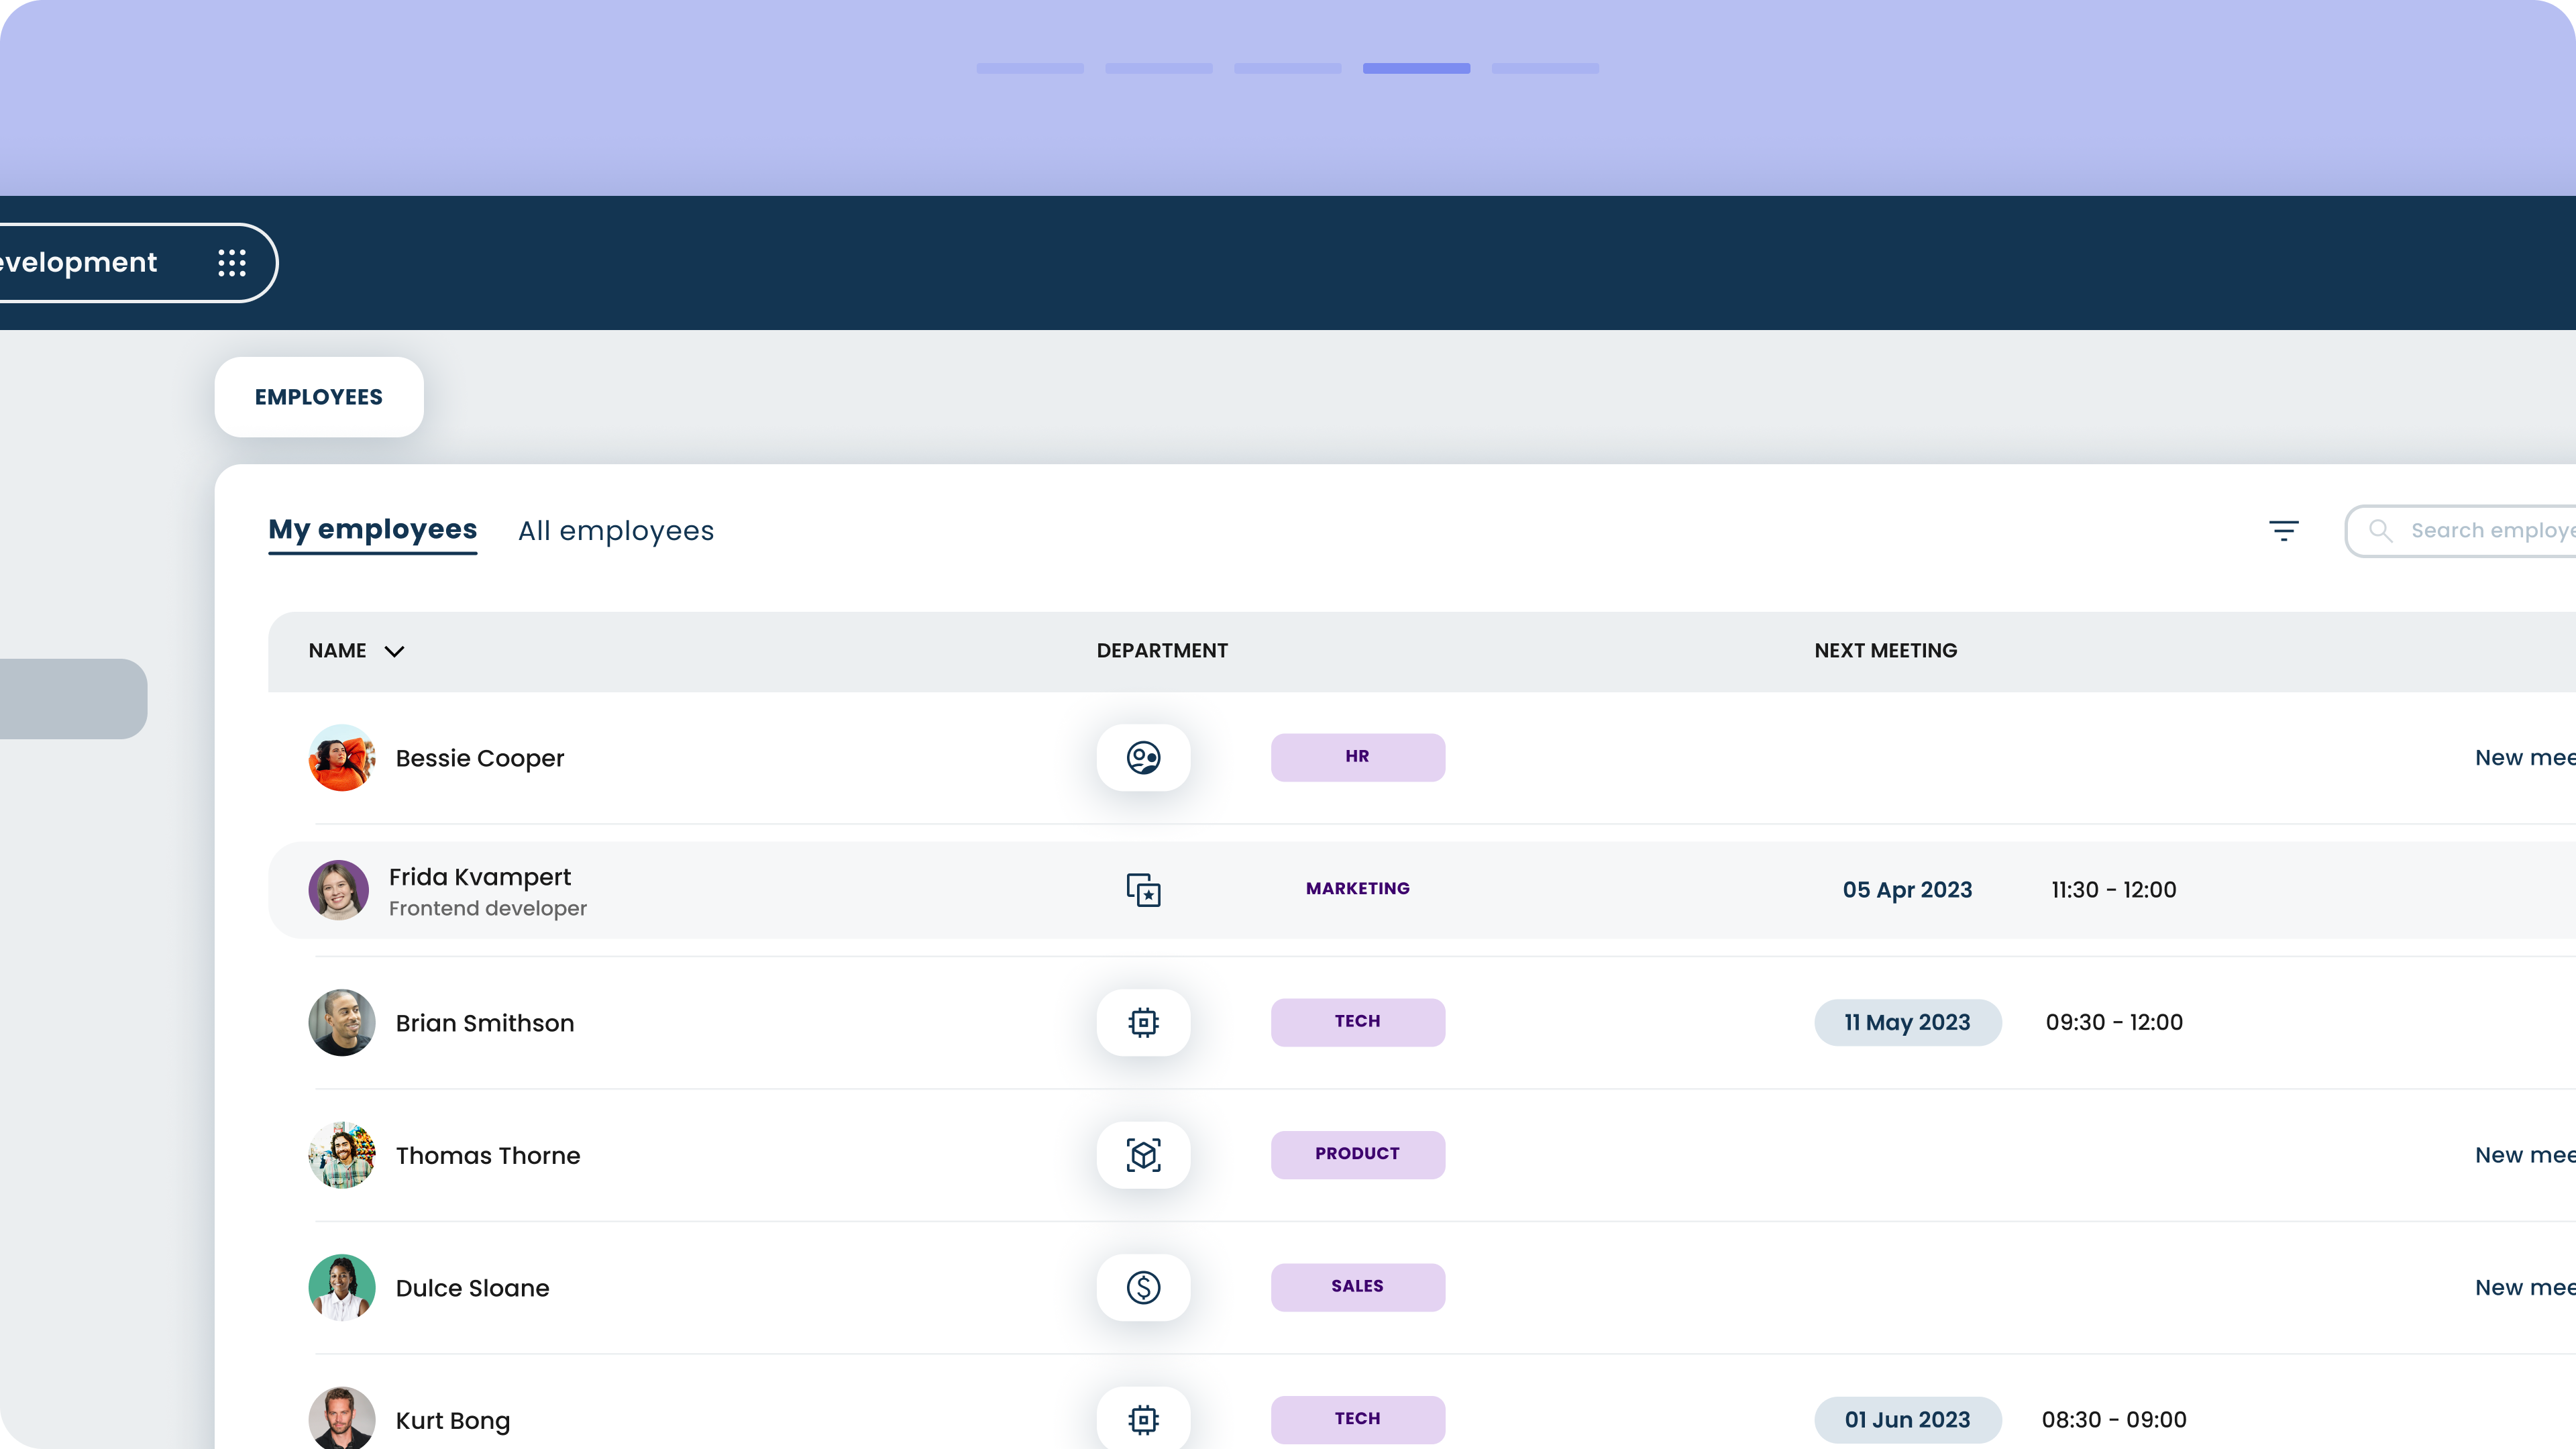Click meeting time 11:30 - 12:00
Screen dimensions: 2576x1449
(2113, 890)
